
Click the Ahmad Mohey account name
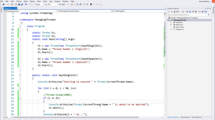point(204,1)
